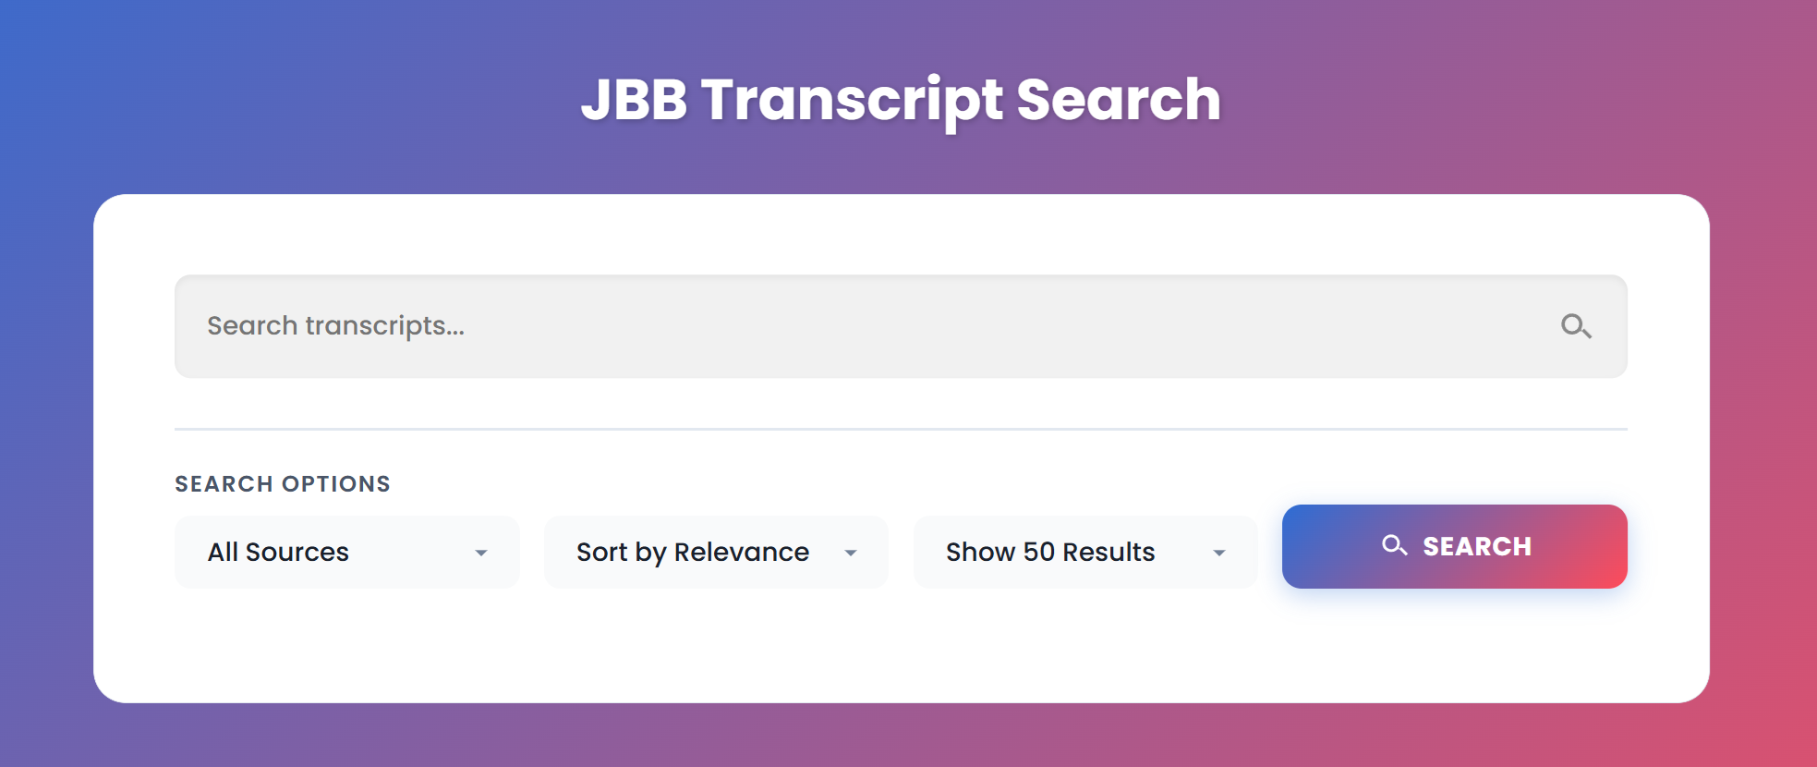Click the divider line below the search box
Image resolution: width=1817 pixels, height=767 pixels.
pos(901,429)
